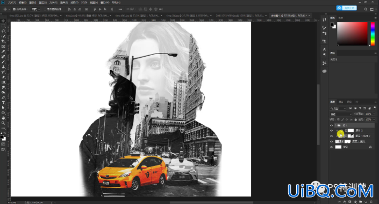379x204 pixels.
Task: Open the Filter menu in the menu bar
Action: pyautogui.click(x=74, y=2)
